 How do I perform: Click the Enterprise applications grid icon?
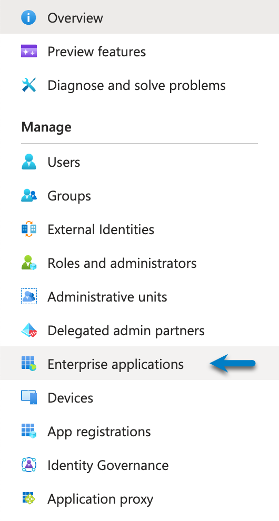pyautogui.click(x=28, y=364)
